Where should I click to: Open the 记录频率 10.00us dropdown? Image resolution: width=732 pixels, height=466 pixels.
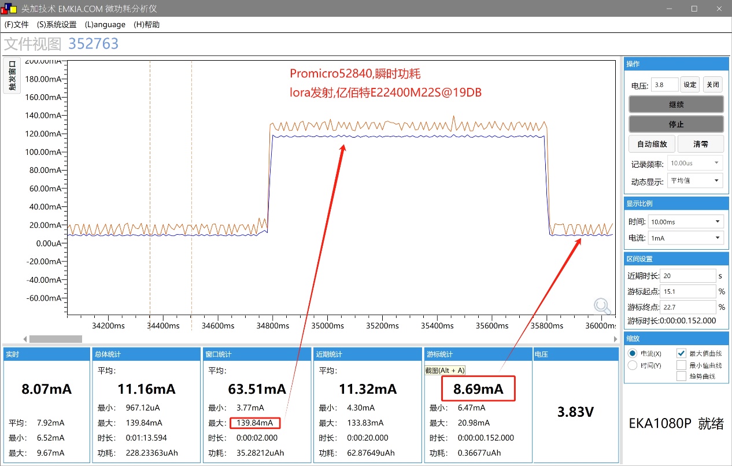[694, 162]
